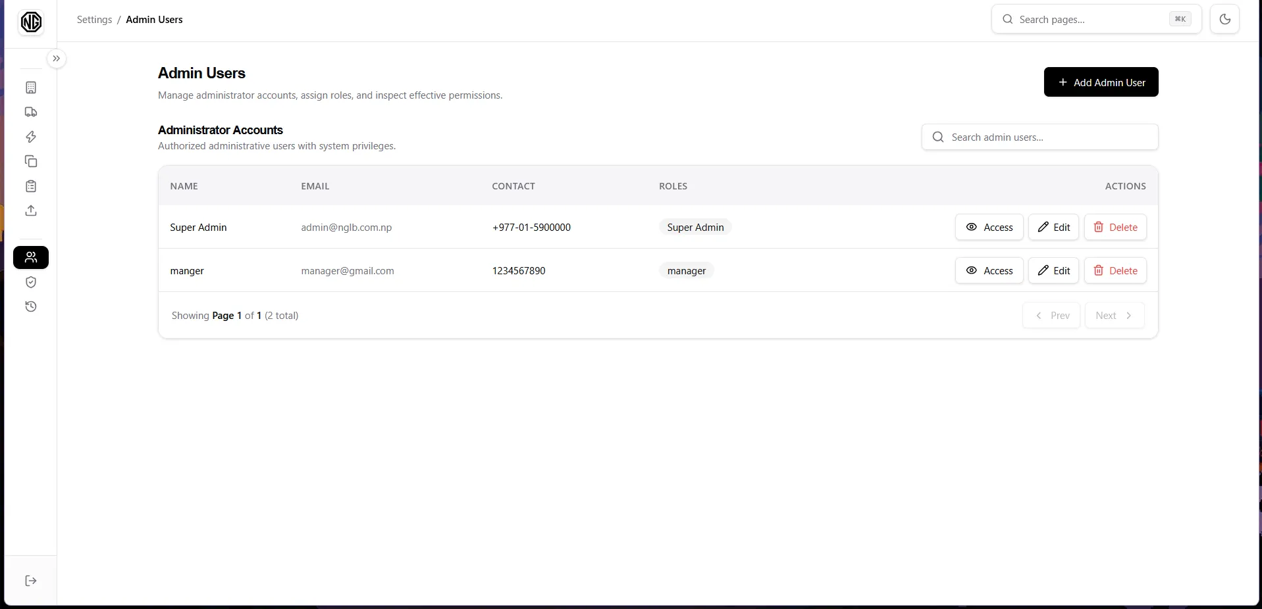Viewport: 1262px width, 609px height.
Task: Click the admin@nglb.com.np email cell
Action: click(x=346, y=228)
